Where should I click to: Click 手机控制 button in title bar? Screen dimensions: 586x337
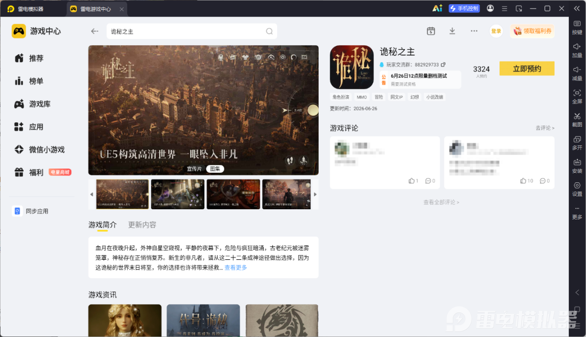coord(464,8)
